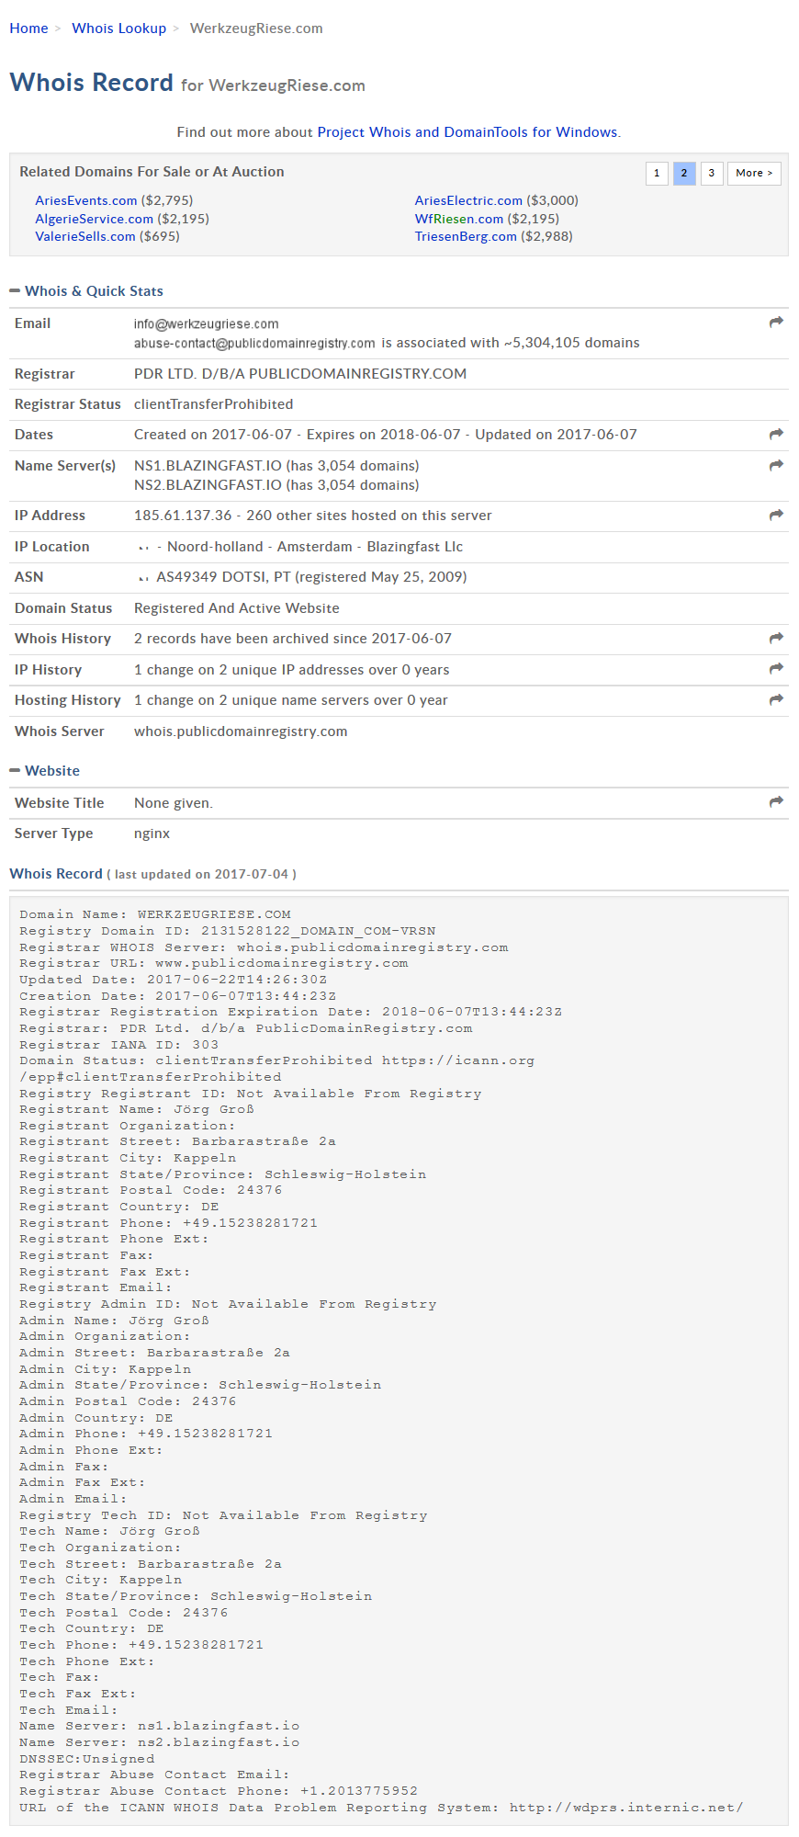Screen dimensions: 799x1837
Task: Click the arrow icon in IP Address row
Action: [776, 515]
